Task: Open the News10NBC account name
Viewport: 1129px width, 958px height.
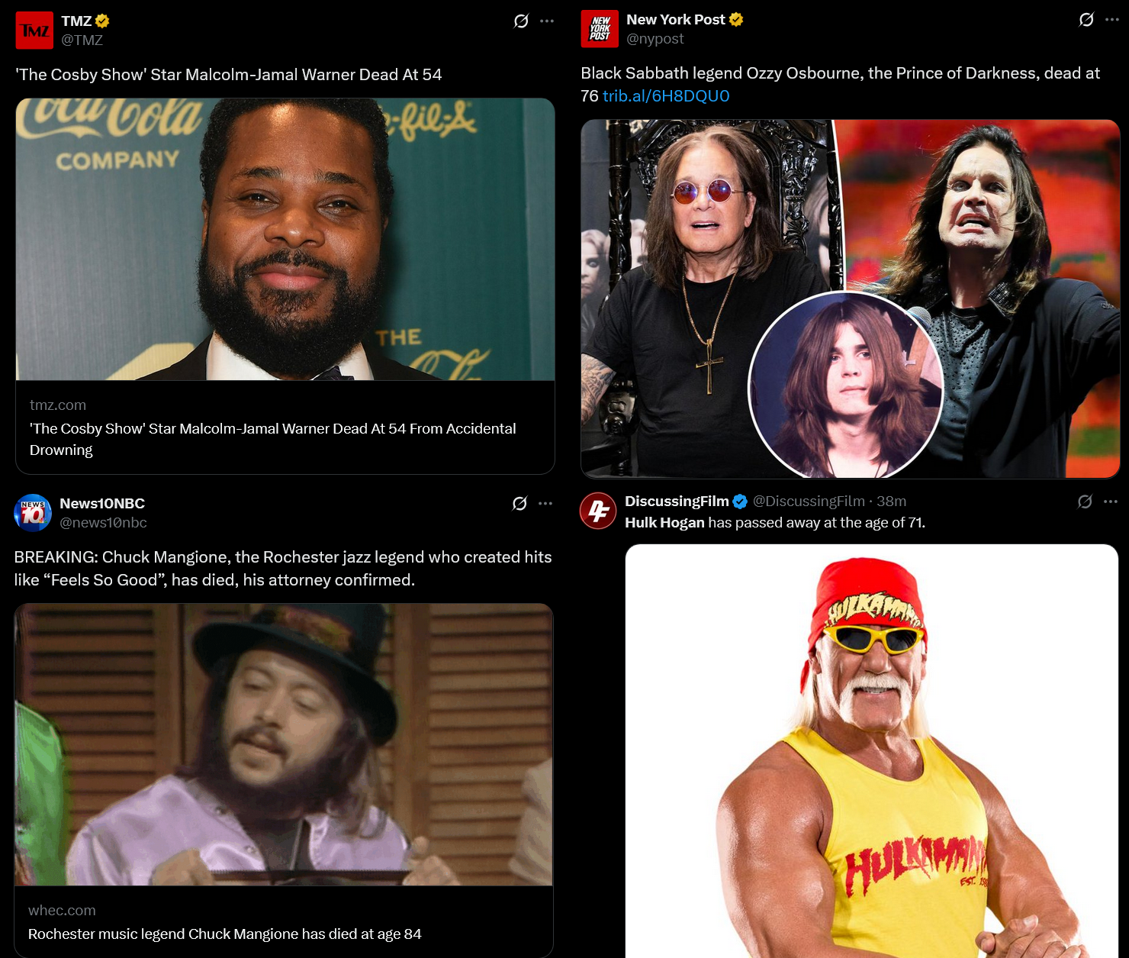Action: point(102,504)
